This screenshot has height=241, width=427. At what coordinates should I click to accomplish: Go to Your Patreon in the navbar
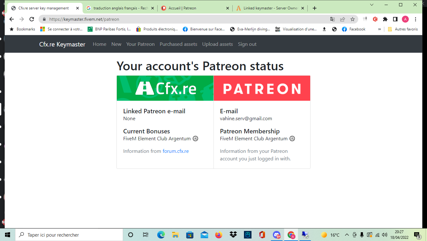[x=140, y=44]
